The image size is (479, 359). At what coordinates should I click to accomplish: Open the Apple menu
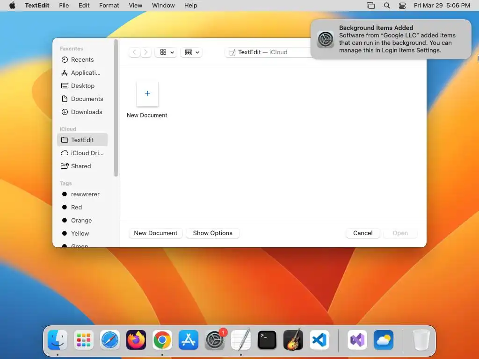tap(12, 6)
